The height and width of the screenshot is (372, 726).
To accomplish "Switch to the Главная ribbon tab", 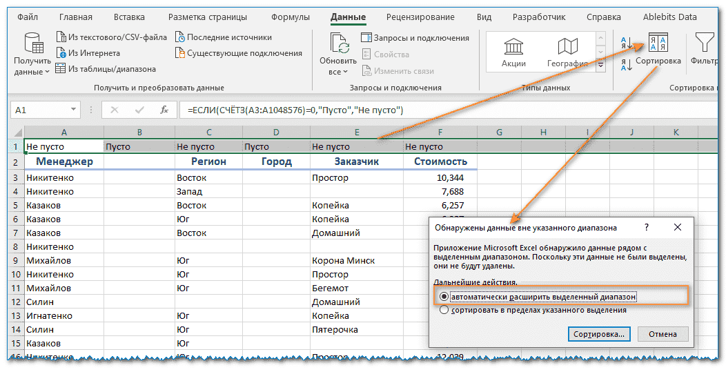I will point(76,17).
